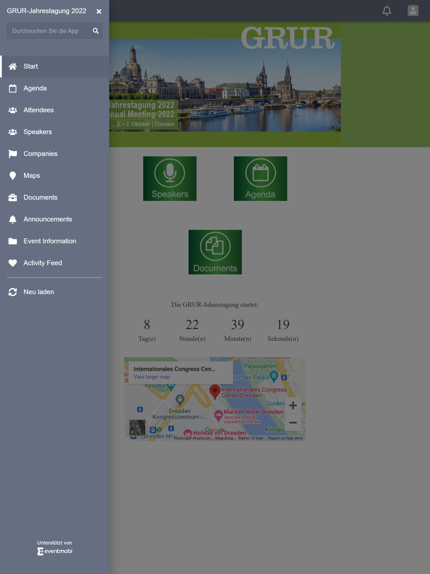
Task: Open the notifications bell in top bar
Action: tap(387, 11)
